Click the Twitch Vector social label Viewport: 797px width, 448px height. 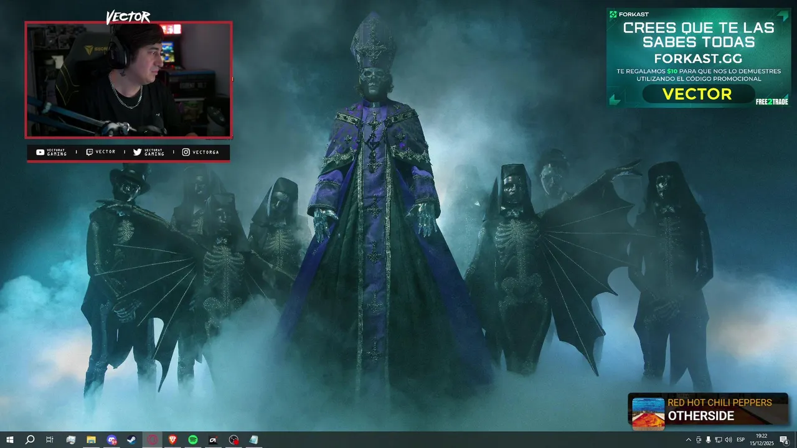click(100, 152)
